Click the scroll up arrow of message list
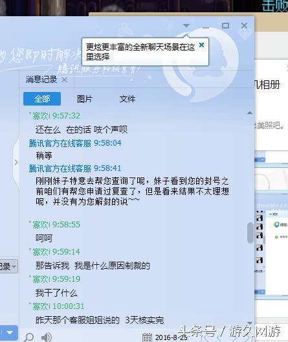 pyautogui.click(x=250, y=113)
